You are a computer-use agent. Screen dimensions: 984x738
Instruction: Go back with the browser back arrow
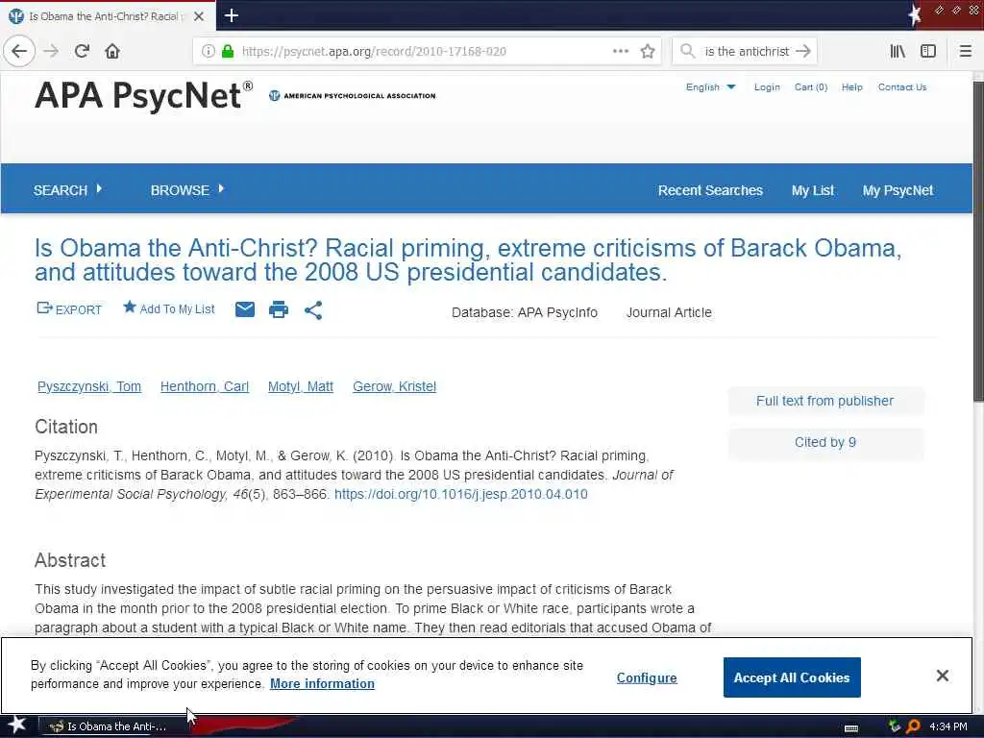tap(19, 52)
